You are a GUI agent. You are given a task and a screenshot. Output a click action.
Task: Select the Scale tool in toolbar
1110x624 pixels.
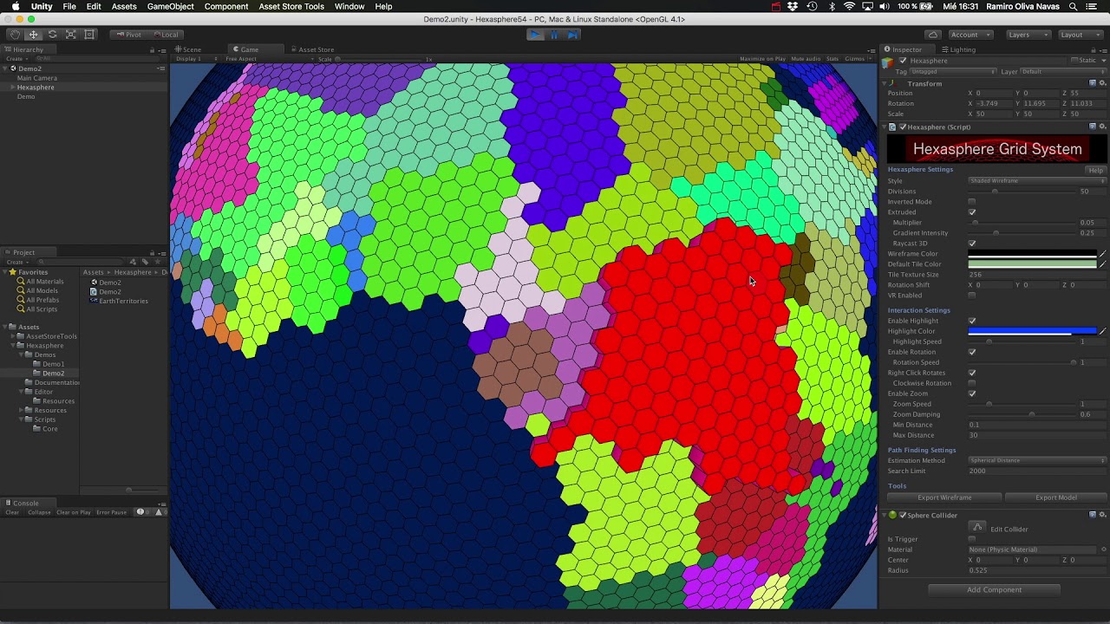click(x=70, y=35)
